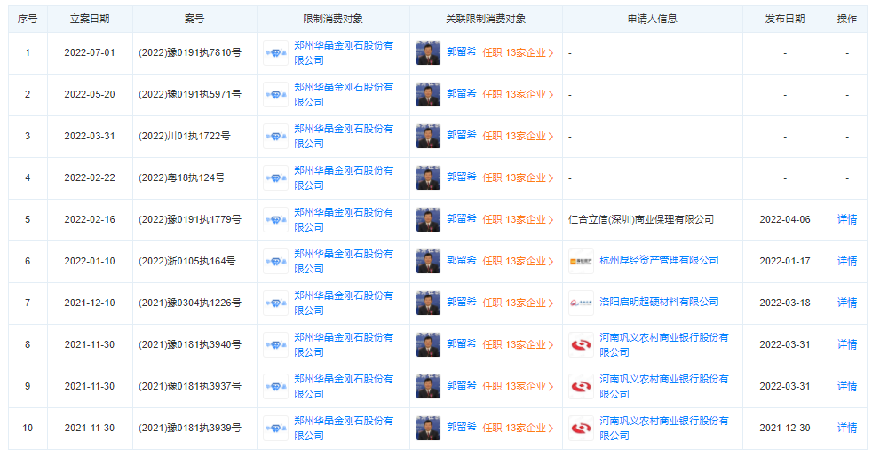Open 详情 for case 豫0191执1779号
The height and width of the screenshot is (457, 872).
click(847, 219)
